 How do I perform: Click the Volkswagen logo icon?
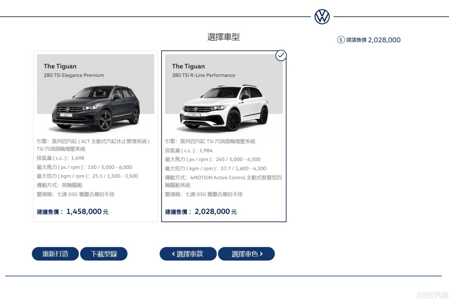322,17
